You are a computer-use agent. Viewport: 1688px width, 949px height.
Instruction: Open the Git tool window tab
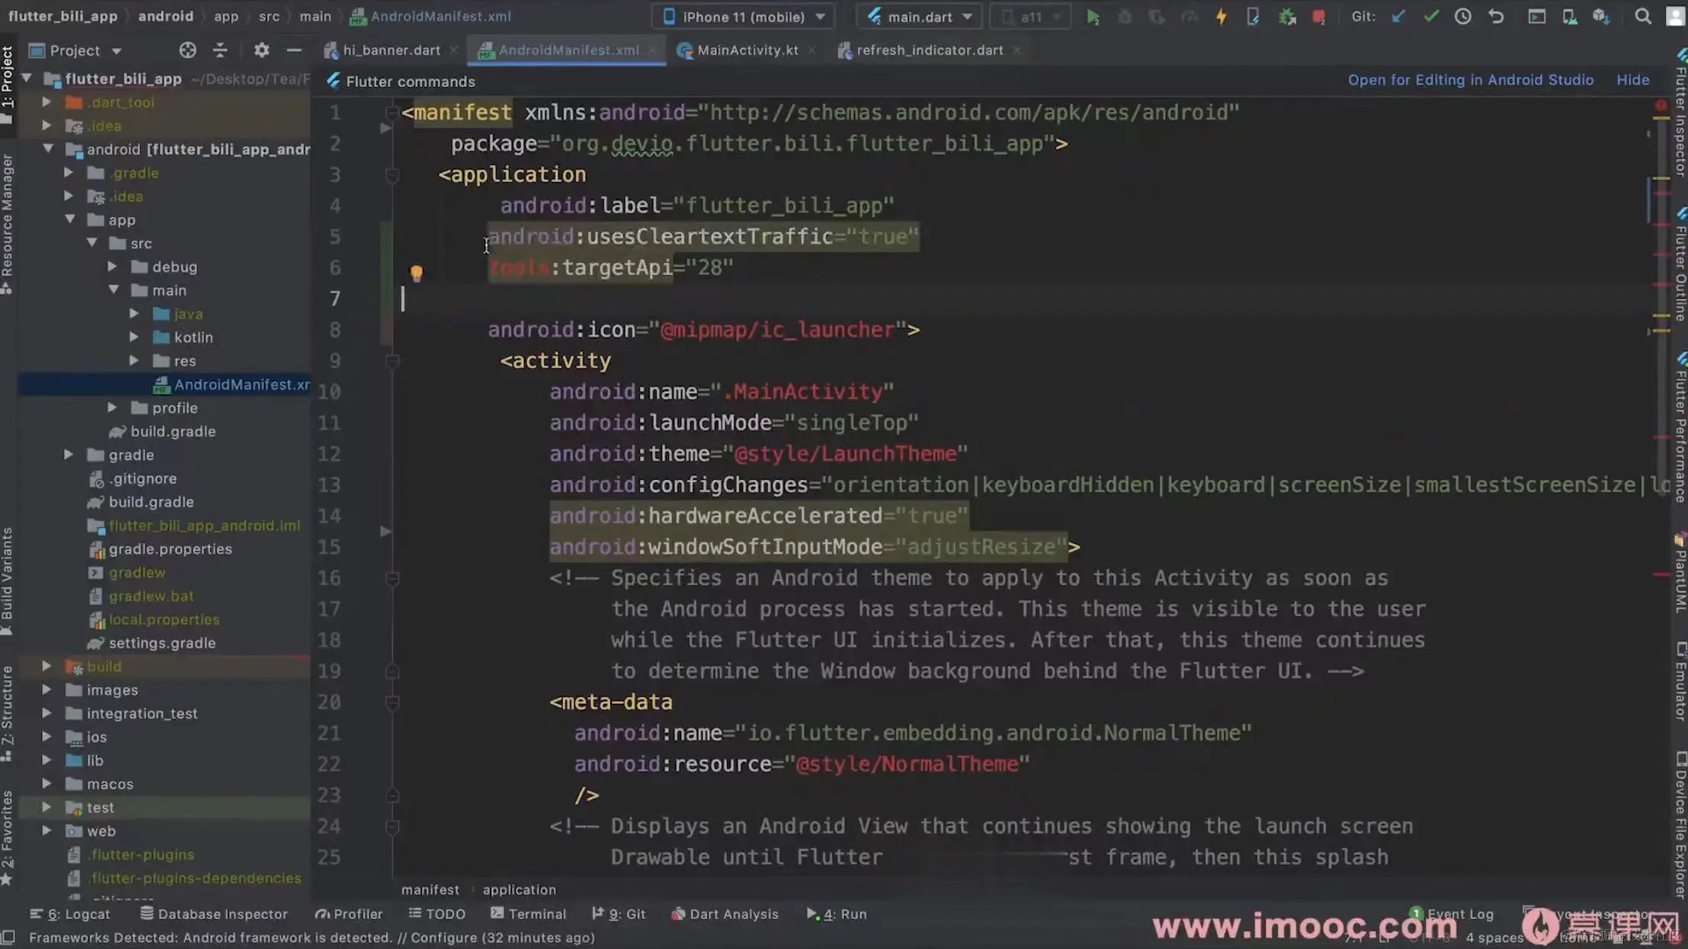click(618, 914)
